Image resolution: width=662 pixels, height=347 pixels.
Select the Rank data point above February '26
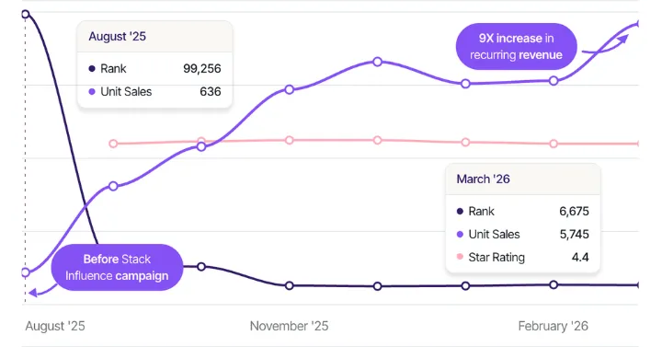click(x=554, y=284)
